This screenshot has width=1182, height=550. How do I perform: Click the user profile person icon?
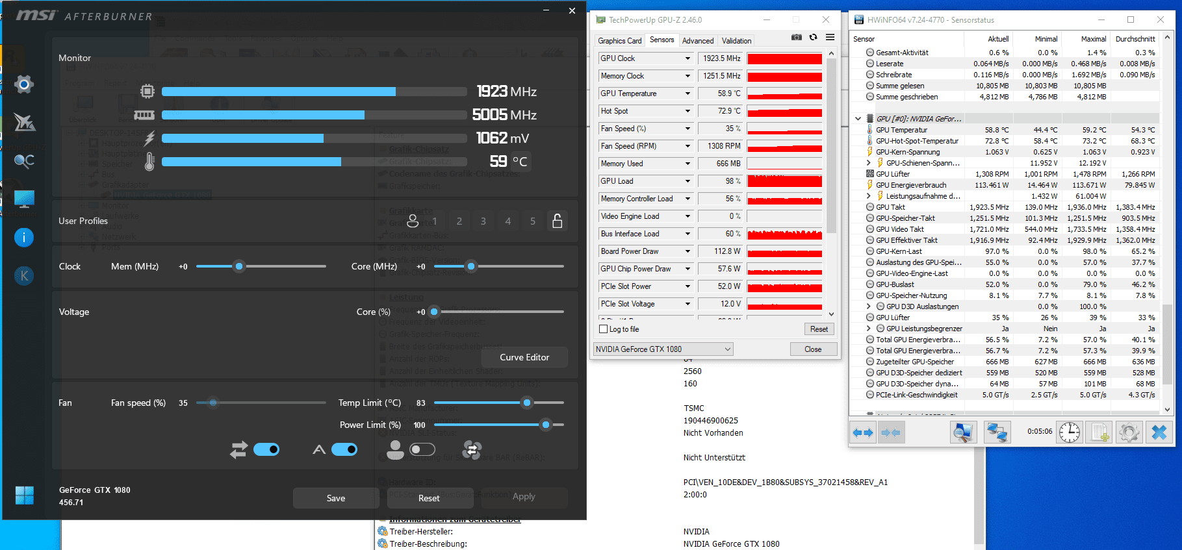[x=413, y=221]
